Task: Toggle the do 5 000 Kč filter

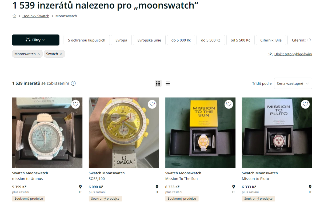Action: click(181, 40)
